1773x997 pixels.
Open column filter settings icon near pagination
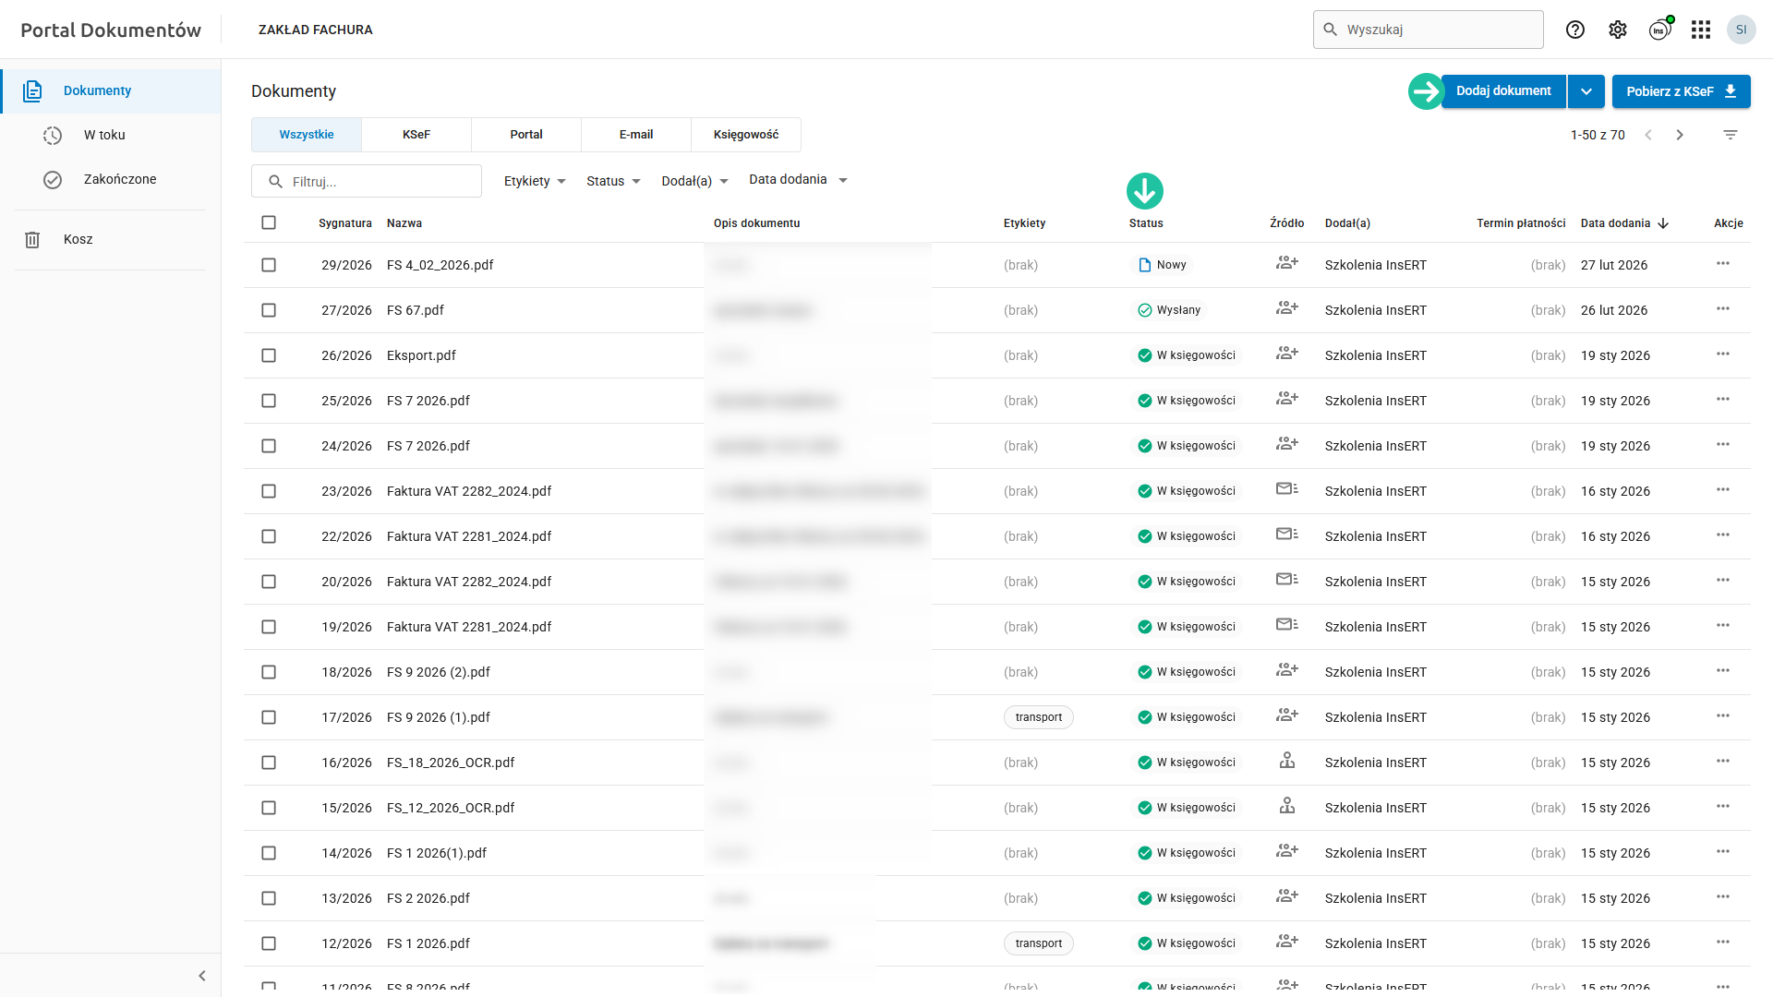point(1731,135)
